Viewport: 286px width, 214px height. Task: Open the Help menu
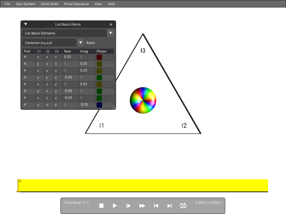111,4
